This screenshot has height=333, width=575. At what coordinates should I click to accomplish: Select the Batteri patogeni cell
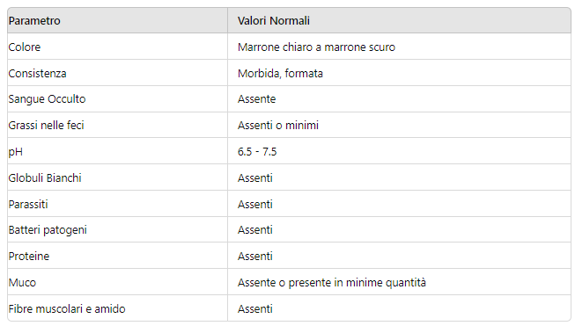pos(117,230)
